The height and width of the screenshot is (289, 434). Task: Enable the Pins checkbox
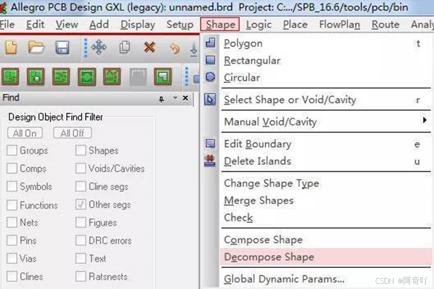pos(12,241)
